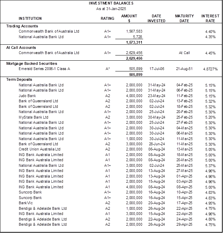Click the invested date 28-Jun-24
The height and width of the screenshot is (233, 223).
[x=157, y=144]
